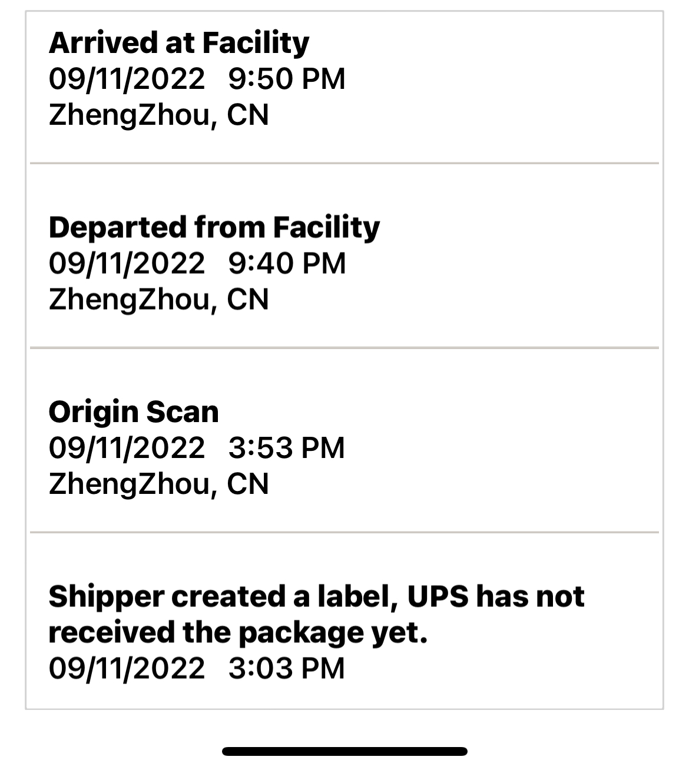Click the divider above the Origin Scan entry
The image size is (689, 770).
tap(344, 348)
